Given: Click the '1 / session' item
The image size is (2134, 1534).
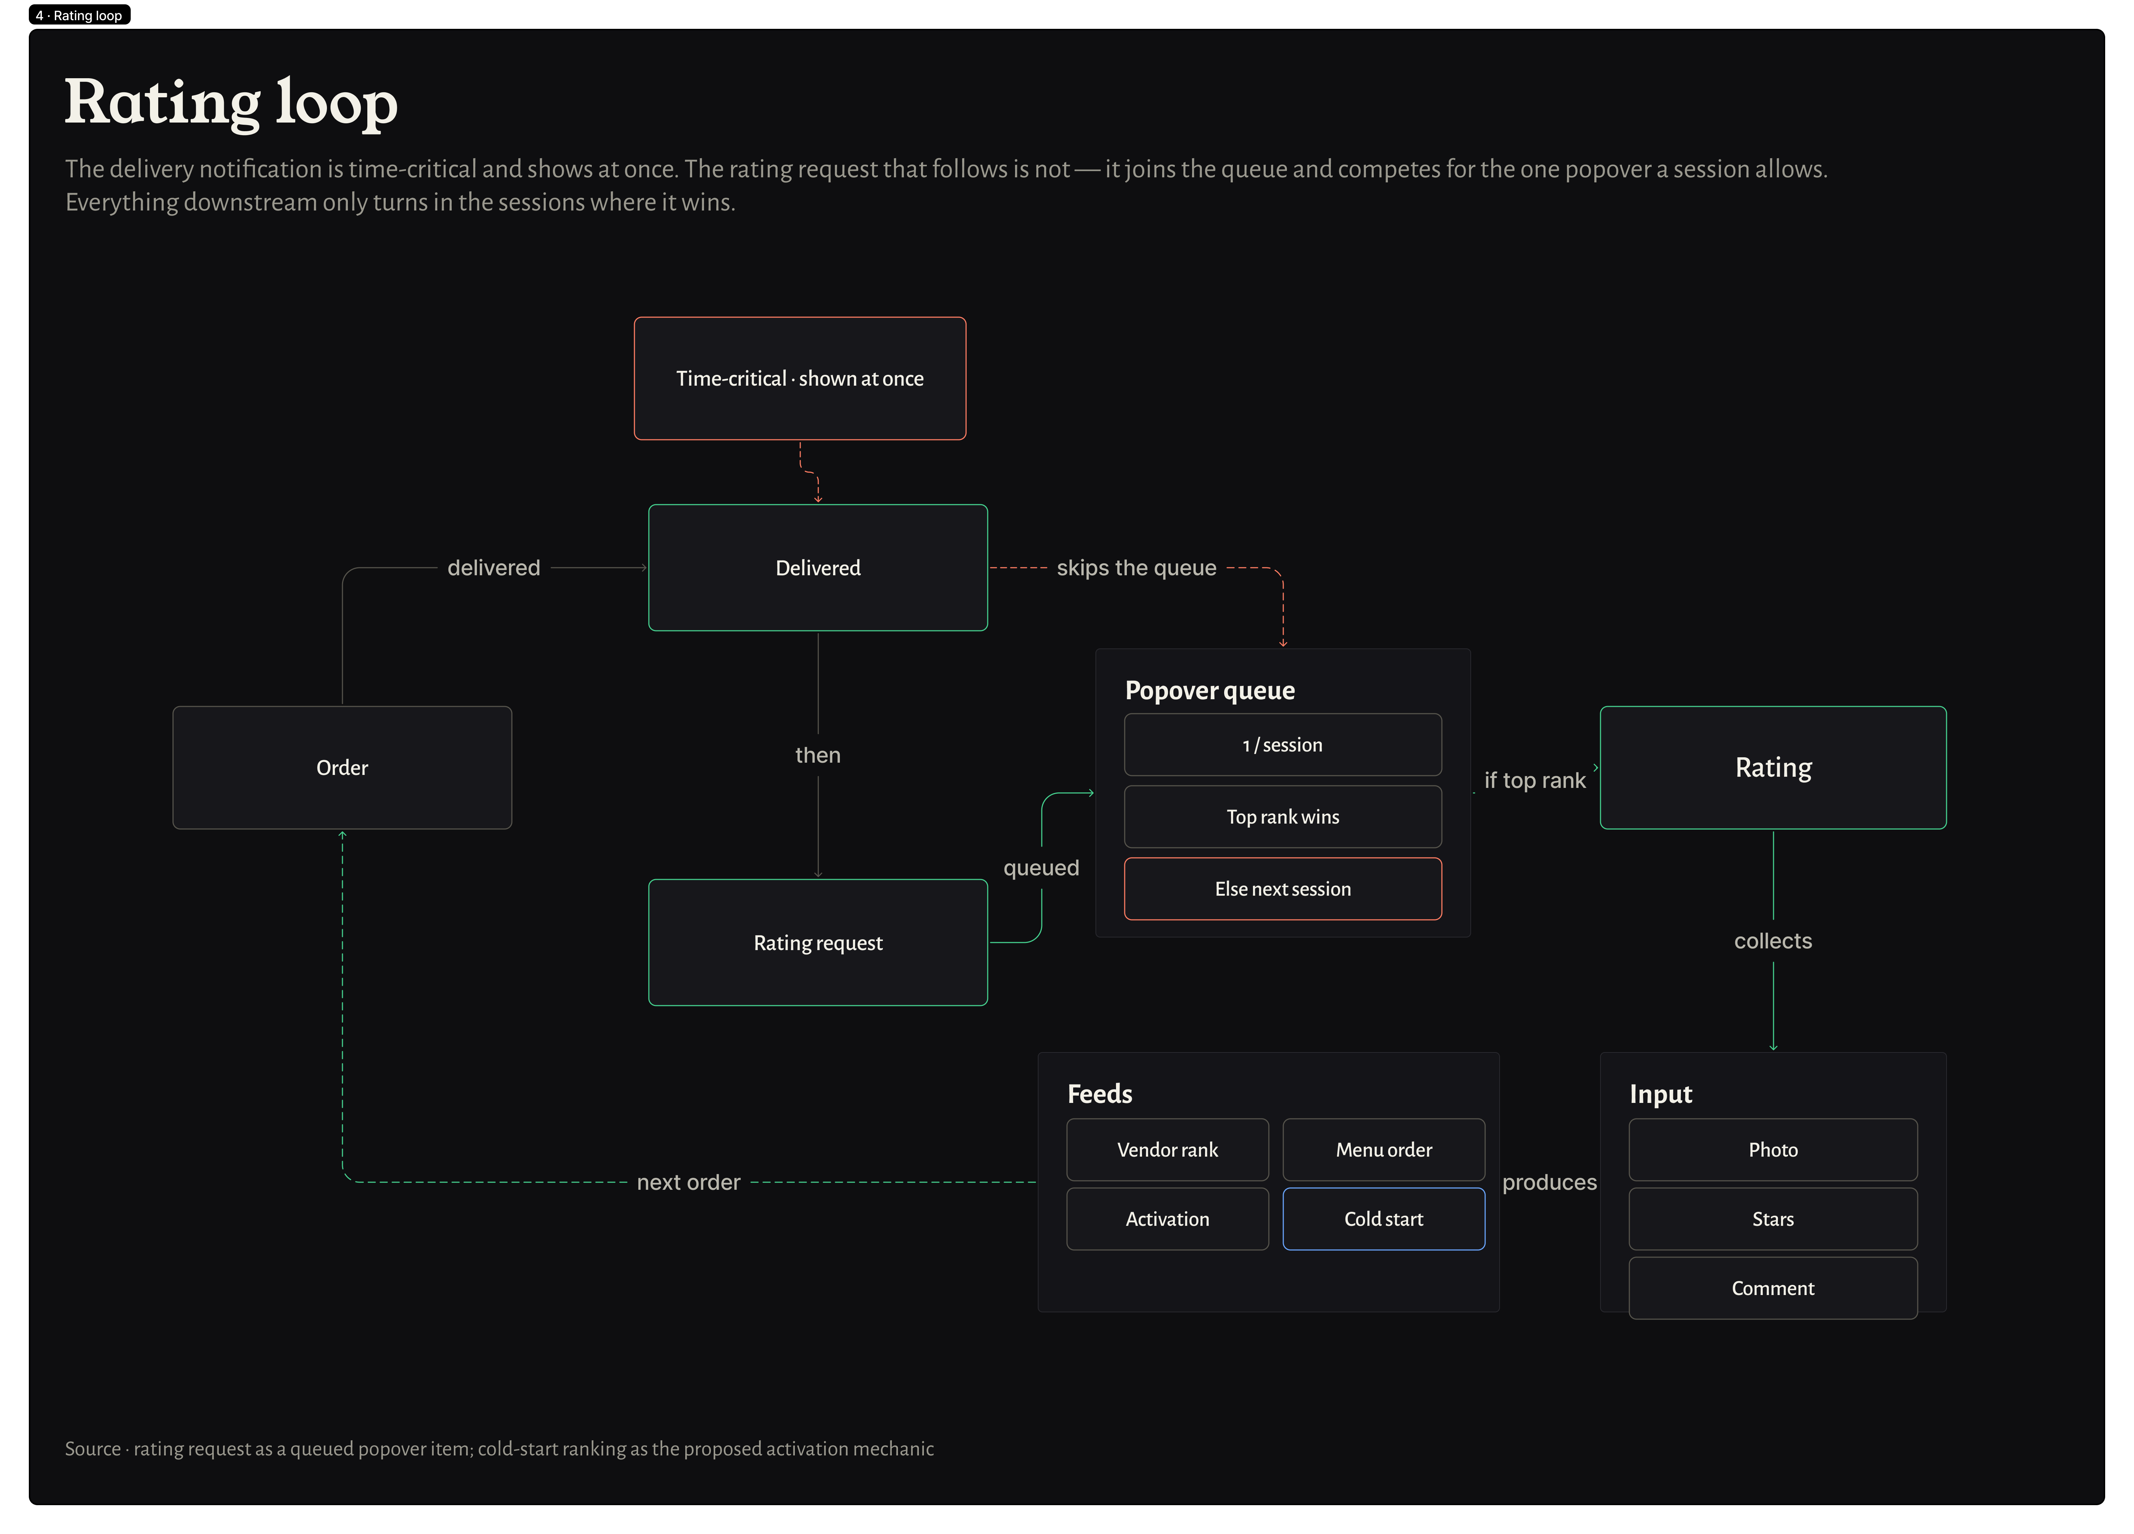Looking at the screenshot, I should pos(1283,745).
